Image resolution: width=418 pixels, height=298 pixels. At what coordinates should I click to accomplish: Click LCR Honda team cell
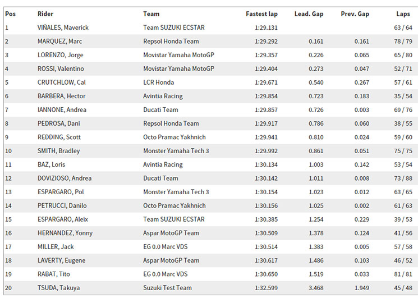point(158,82)
